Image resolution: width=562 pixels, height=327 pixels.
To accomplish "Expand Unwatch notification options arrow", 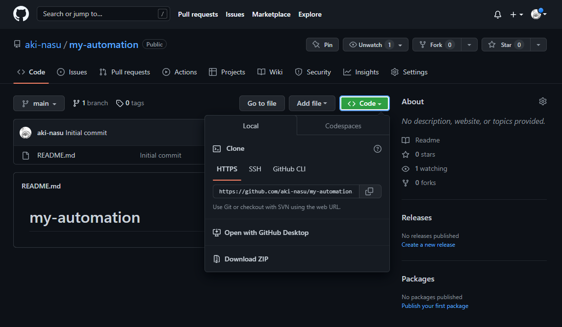I will [401, 45].
